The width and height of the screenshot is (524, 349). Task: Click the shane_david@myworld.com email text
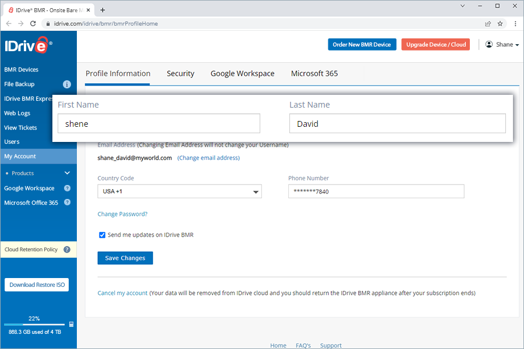[134, 158]
